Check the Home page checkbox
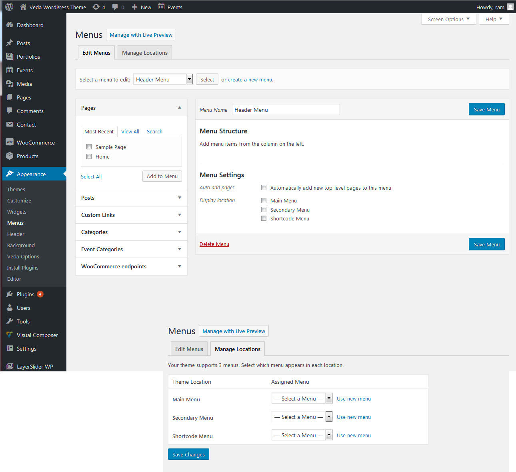The width and height of the screenshot is (516, 472). click(x=89, y=156)
